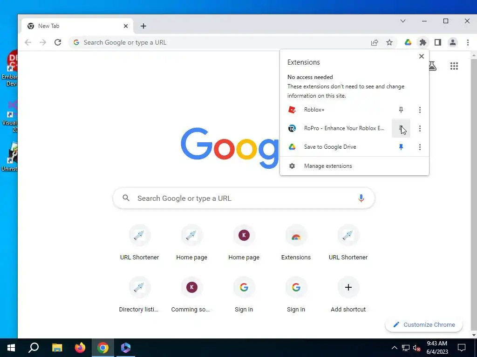Close the Extensions popup with X

point(421,56)
